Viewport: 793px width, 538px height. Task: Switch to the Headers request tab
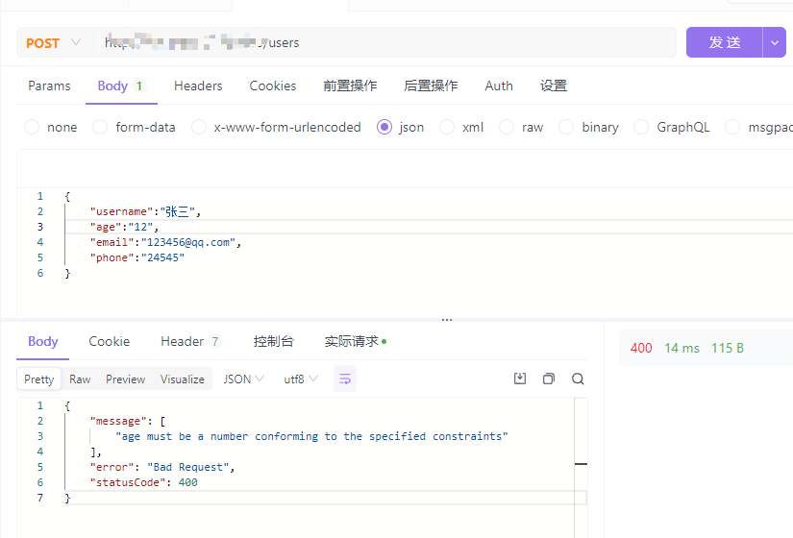click(x=198, y=86)
